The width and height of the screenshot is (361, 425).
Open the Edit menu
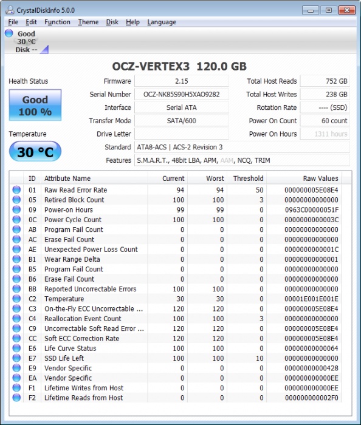[x=31, y=22]
